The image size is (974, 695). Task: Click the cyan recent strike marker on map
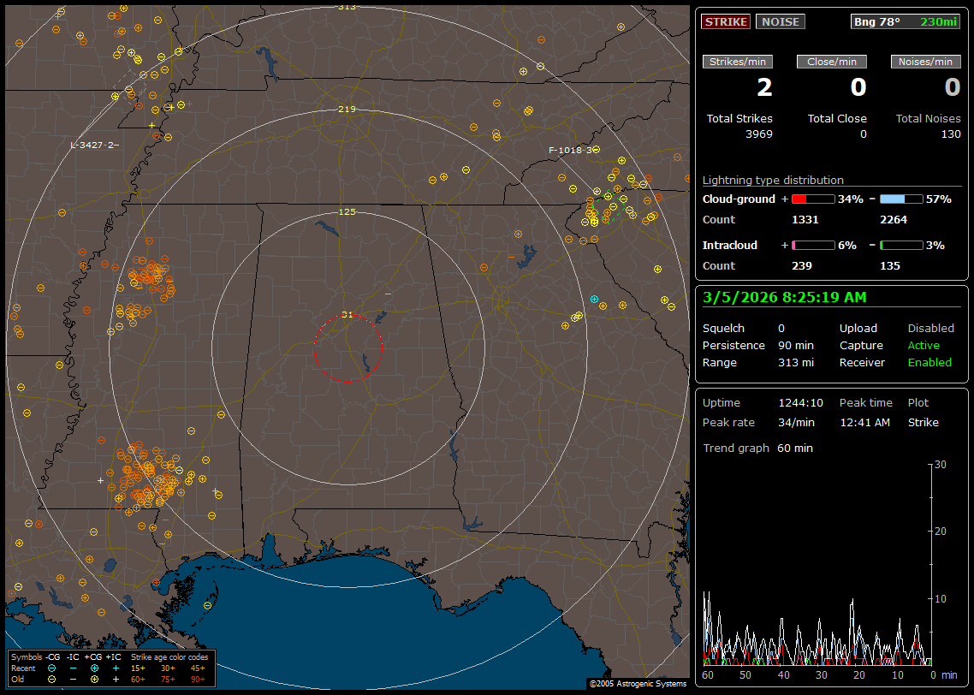594,299
